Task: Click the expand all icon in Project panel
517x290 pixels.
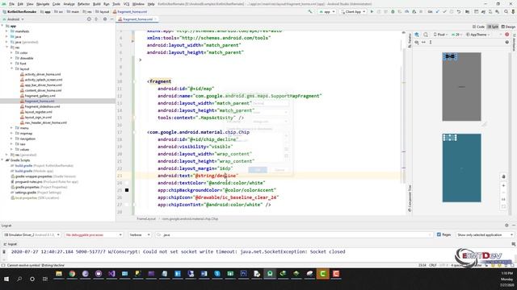Action: click(x=96, y=19)
